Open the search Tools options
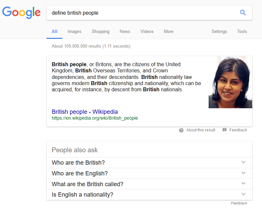This screenshot has height=208, width=262. point(242,31)
